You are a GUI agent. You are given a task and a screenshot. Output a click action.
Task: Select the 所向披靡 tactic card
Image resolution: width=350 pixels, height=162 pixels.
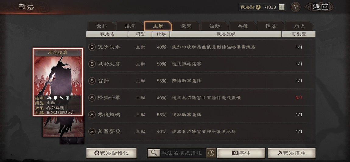(x=58, y=82)
